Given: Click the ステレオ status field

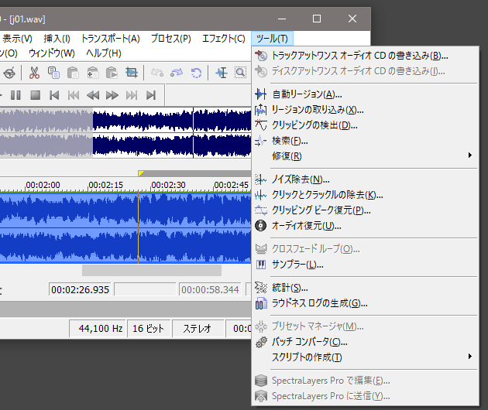Looking at the screenshot, I should pyautogui.click(x=198, y=329).
